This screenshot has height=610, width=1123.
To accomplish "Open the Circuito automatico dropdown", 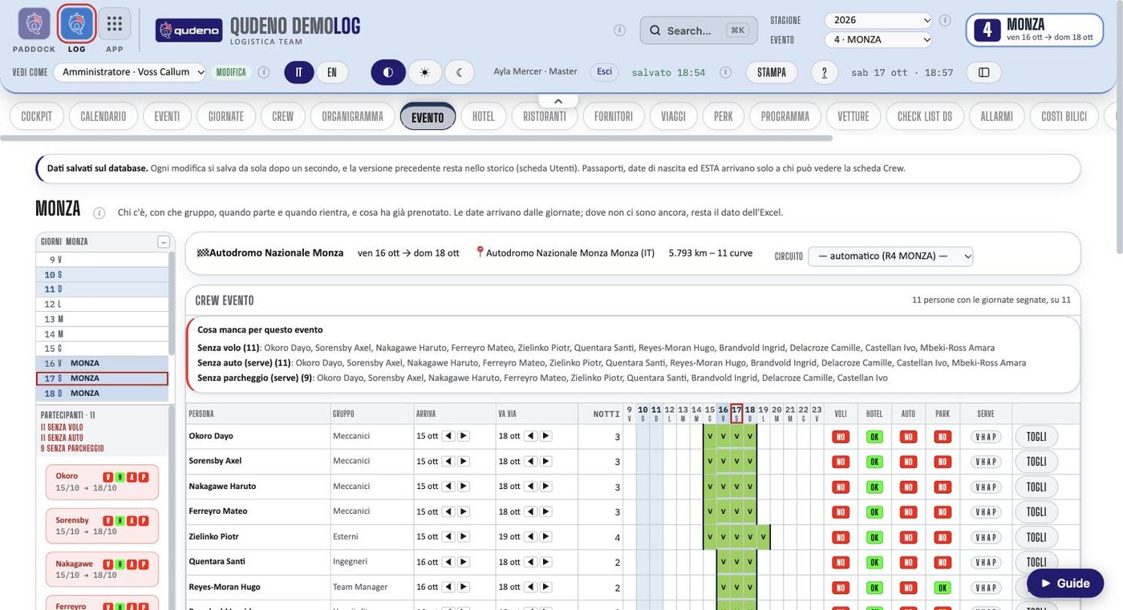I will click(x=890, y=257).
